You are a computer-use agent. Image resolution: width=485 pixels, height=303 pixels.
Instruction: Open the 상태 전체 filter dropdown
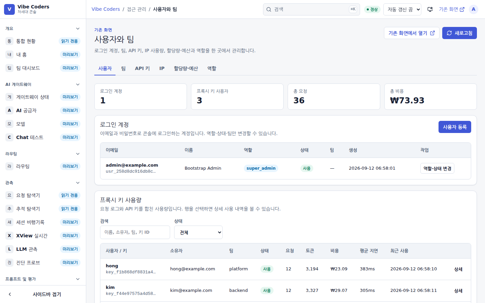point(198,232)
